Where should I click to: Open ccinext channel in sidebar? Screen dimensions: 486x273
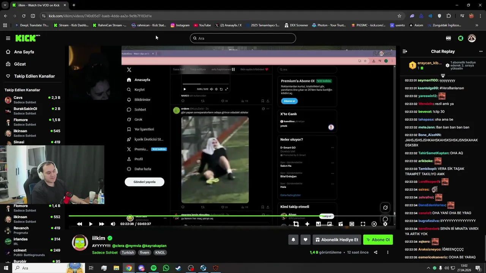(x=32, y=252)
